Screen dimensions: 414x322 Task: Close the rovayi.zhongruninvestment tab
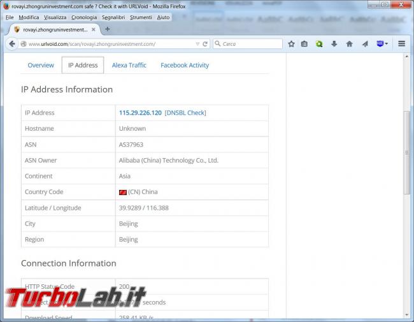(x=94, y=29)
